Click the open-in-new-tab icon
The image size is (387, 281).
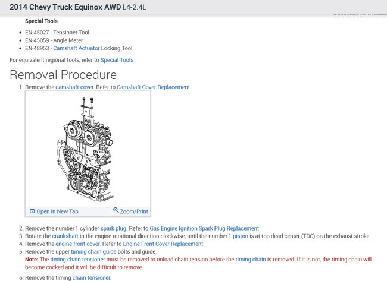coord(32,211)
